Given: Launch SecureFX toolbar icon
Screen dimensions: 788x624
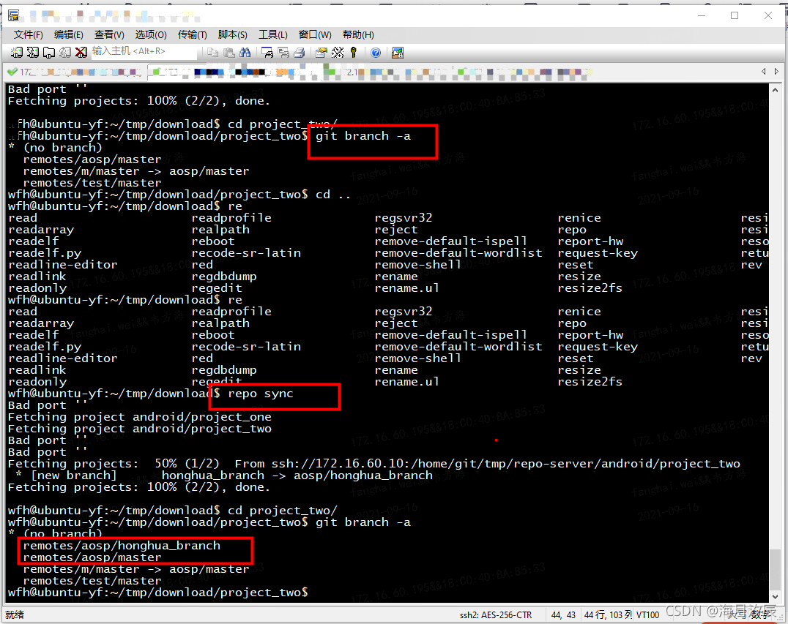Looking at the screenshot, I should 398,52.
